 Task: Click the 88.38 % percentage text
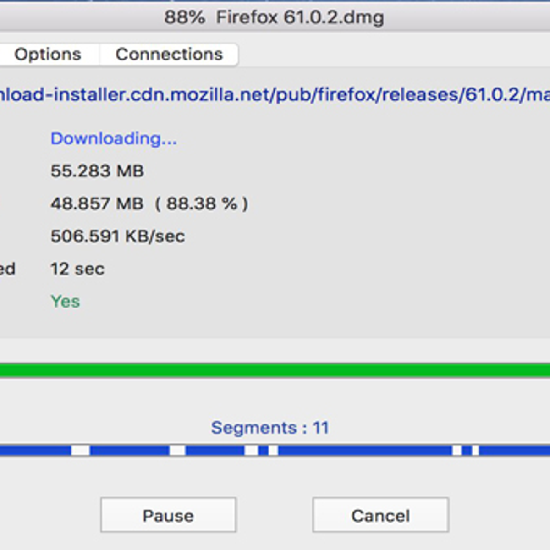coord(207,203)
